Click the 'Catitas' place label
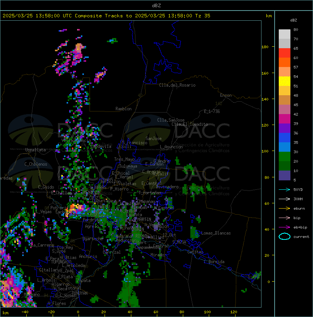Screen dimensions: 313x317 click(x=195, y=252)
